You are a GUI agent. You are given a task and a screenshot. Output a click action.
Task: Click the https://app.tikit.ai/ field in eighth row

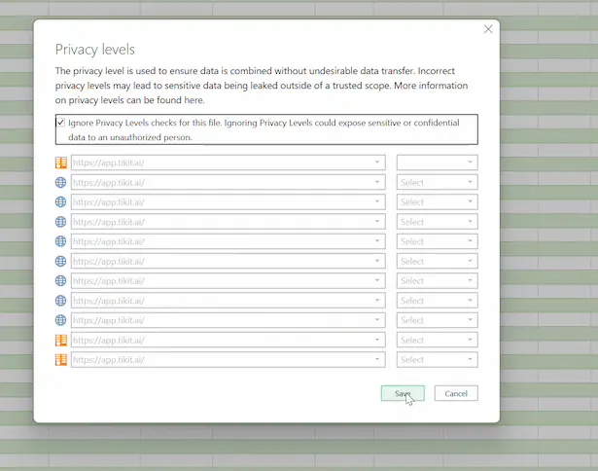point(229,301)
